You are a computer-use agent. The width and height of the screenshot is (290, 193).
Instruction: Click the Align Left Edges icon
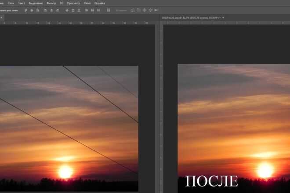tap(46, 11)
